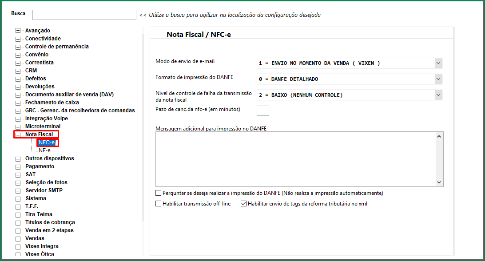
Task: Select Fechamento de caixa in the tree
Action: [x=52, y=103]
